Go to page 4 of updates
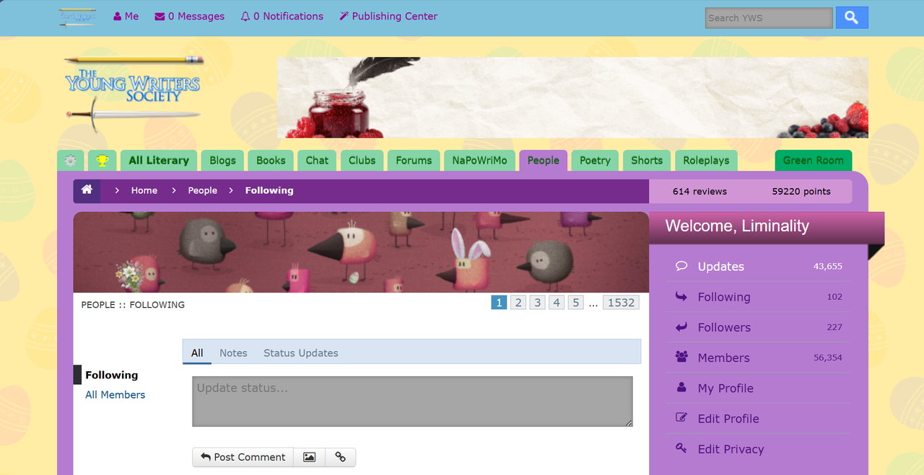Screen dimensions: 924x475 (x=557, y=303)
